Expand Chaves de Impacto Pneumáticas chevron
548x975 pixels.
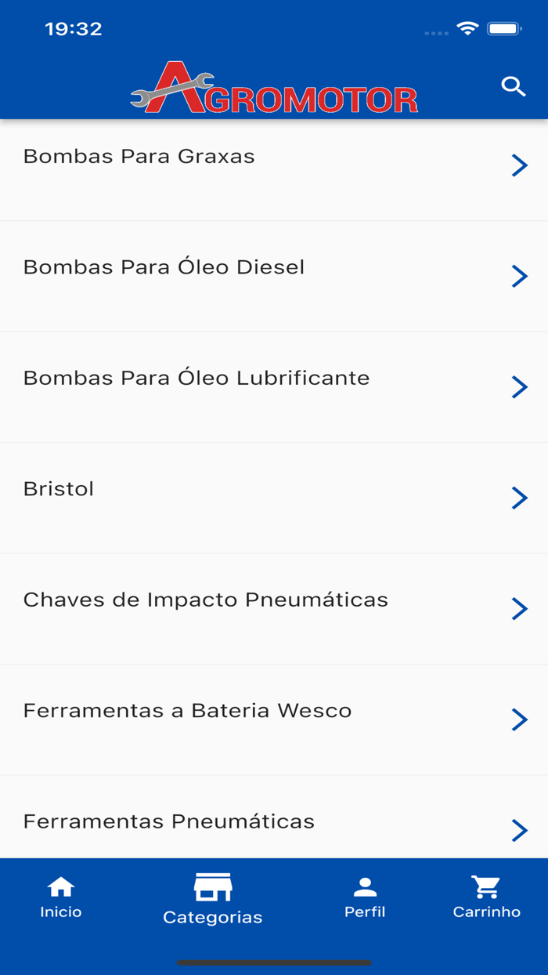click(x=520, y=608)
